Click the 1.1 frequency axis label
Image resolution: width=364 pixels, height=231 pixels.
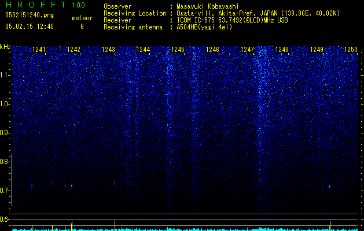(5, 75)
